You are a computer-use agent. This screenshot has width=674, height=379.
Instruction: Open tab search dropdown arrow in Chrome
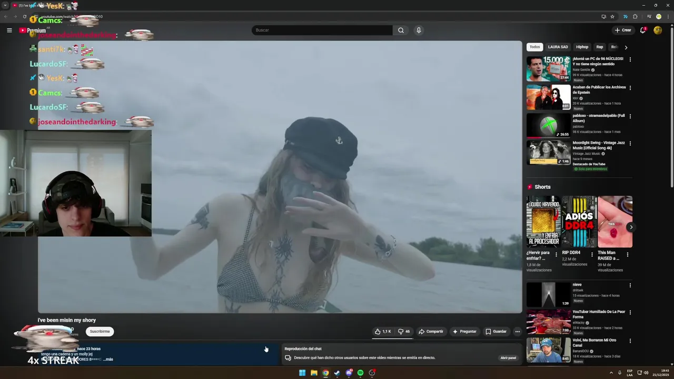pos(5,5)
